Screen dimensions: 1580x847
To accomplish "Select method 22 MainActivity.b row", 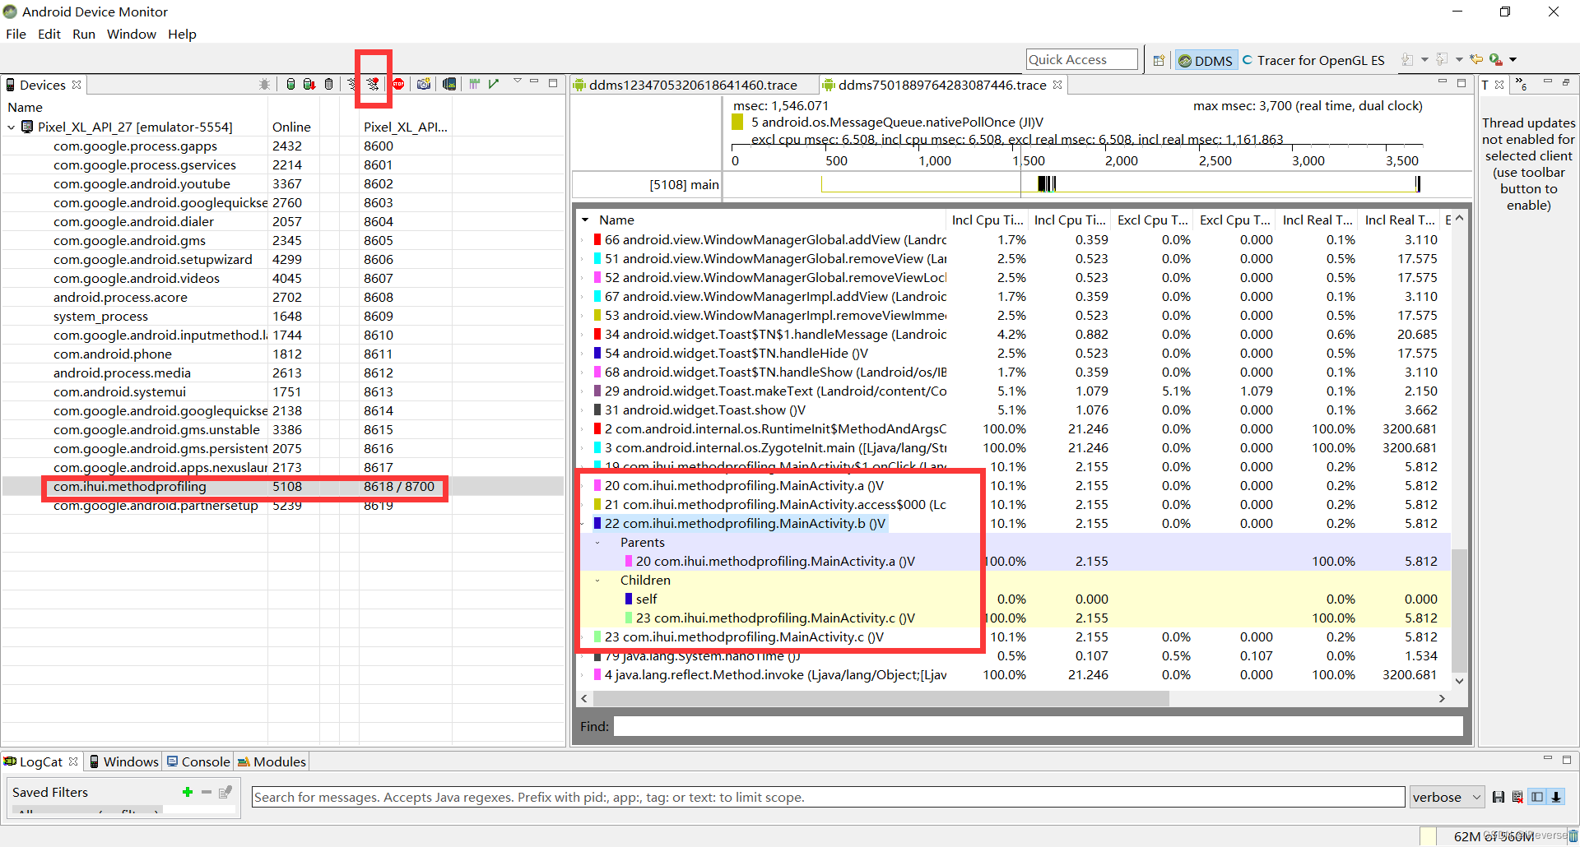I will pyautogui.click(x=1014, y=524).
